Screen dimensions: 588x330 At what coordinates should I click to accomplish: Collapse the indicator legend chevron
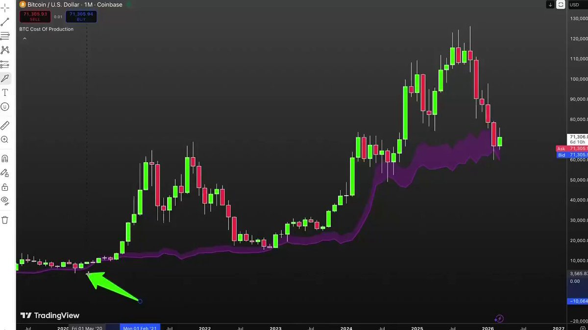tap(24, 38)
